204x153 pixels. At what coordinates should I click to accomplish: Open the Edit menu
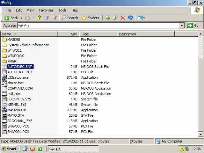[x=19, y=10]
